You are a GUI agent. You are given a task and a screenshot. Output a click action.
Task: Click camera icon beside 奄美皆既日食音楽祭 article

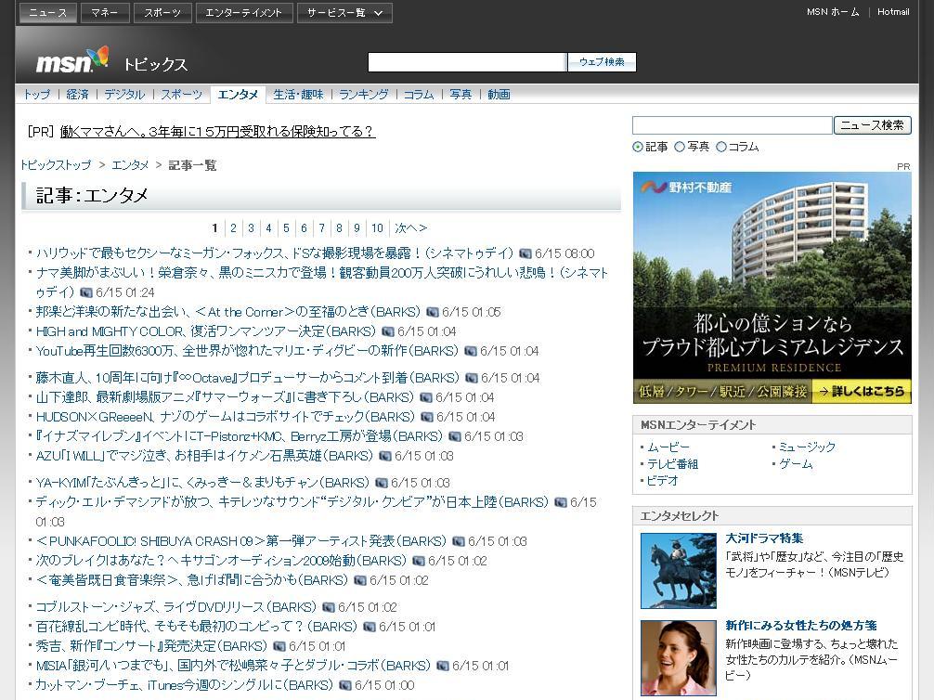tap(360, 580)
